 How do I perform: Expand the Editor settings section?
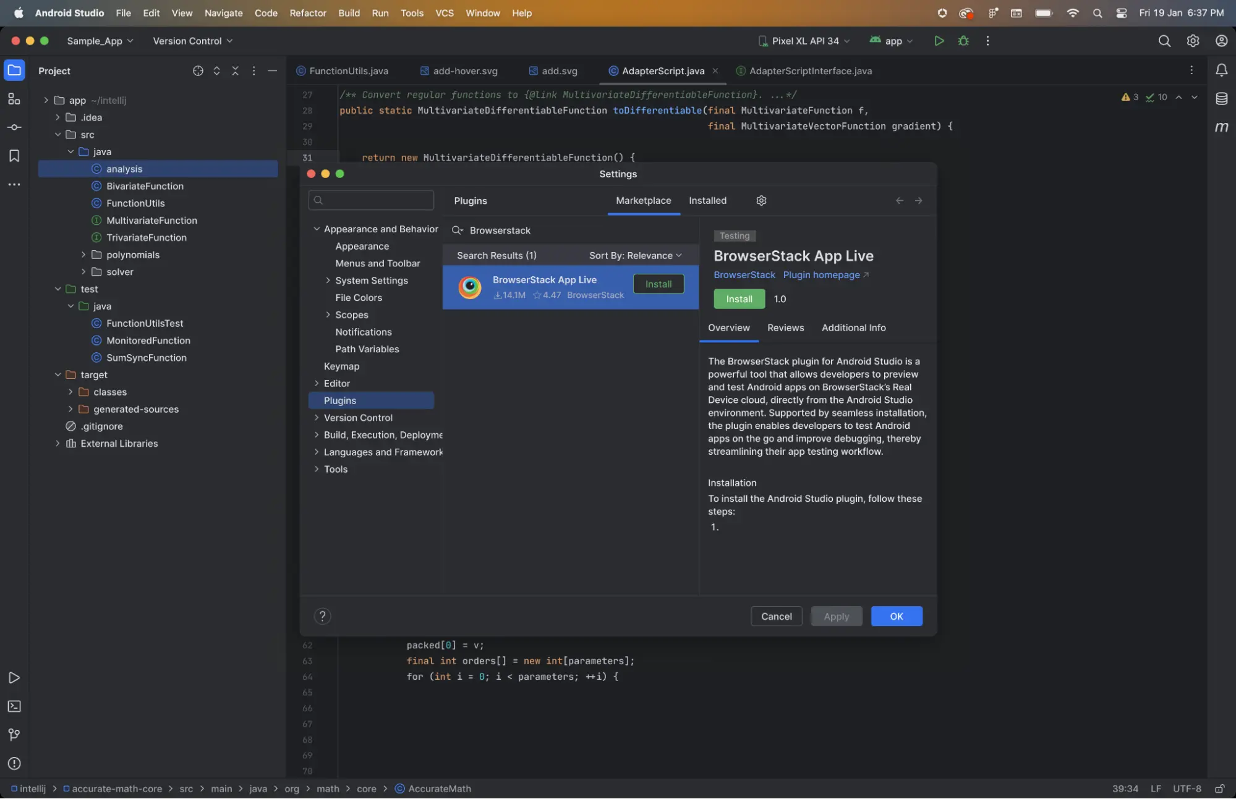tap(317, 383)
